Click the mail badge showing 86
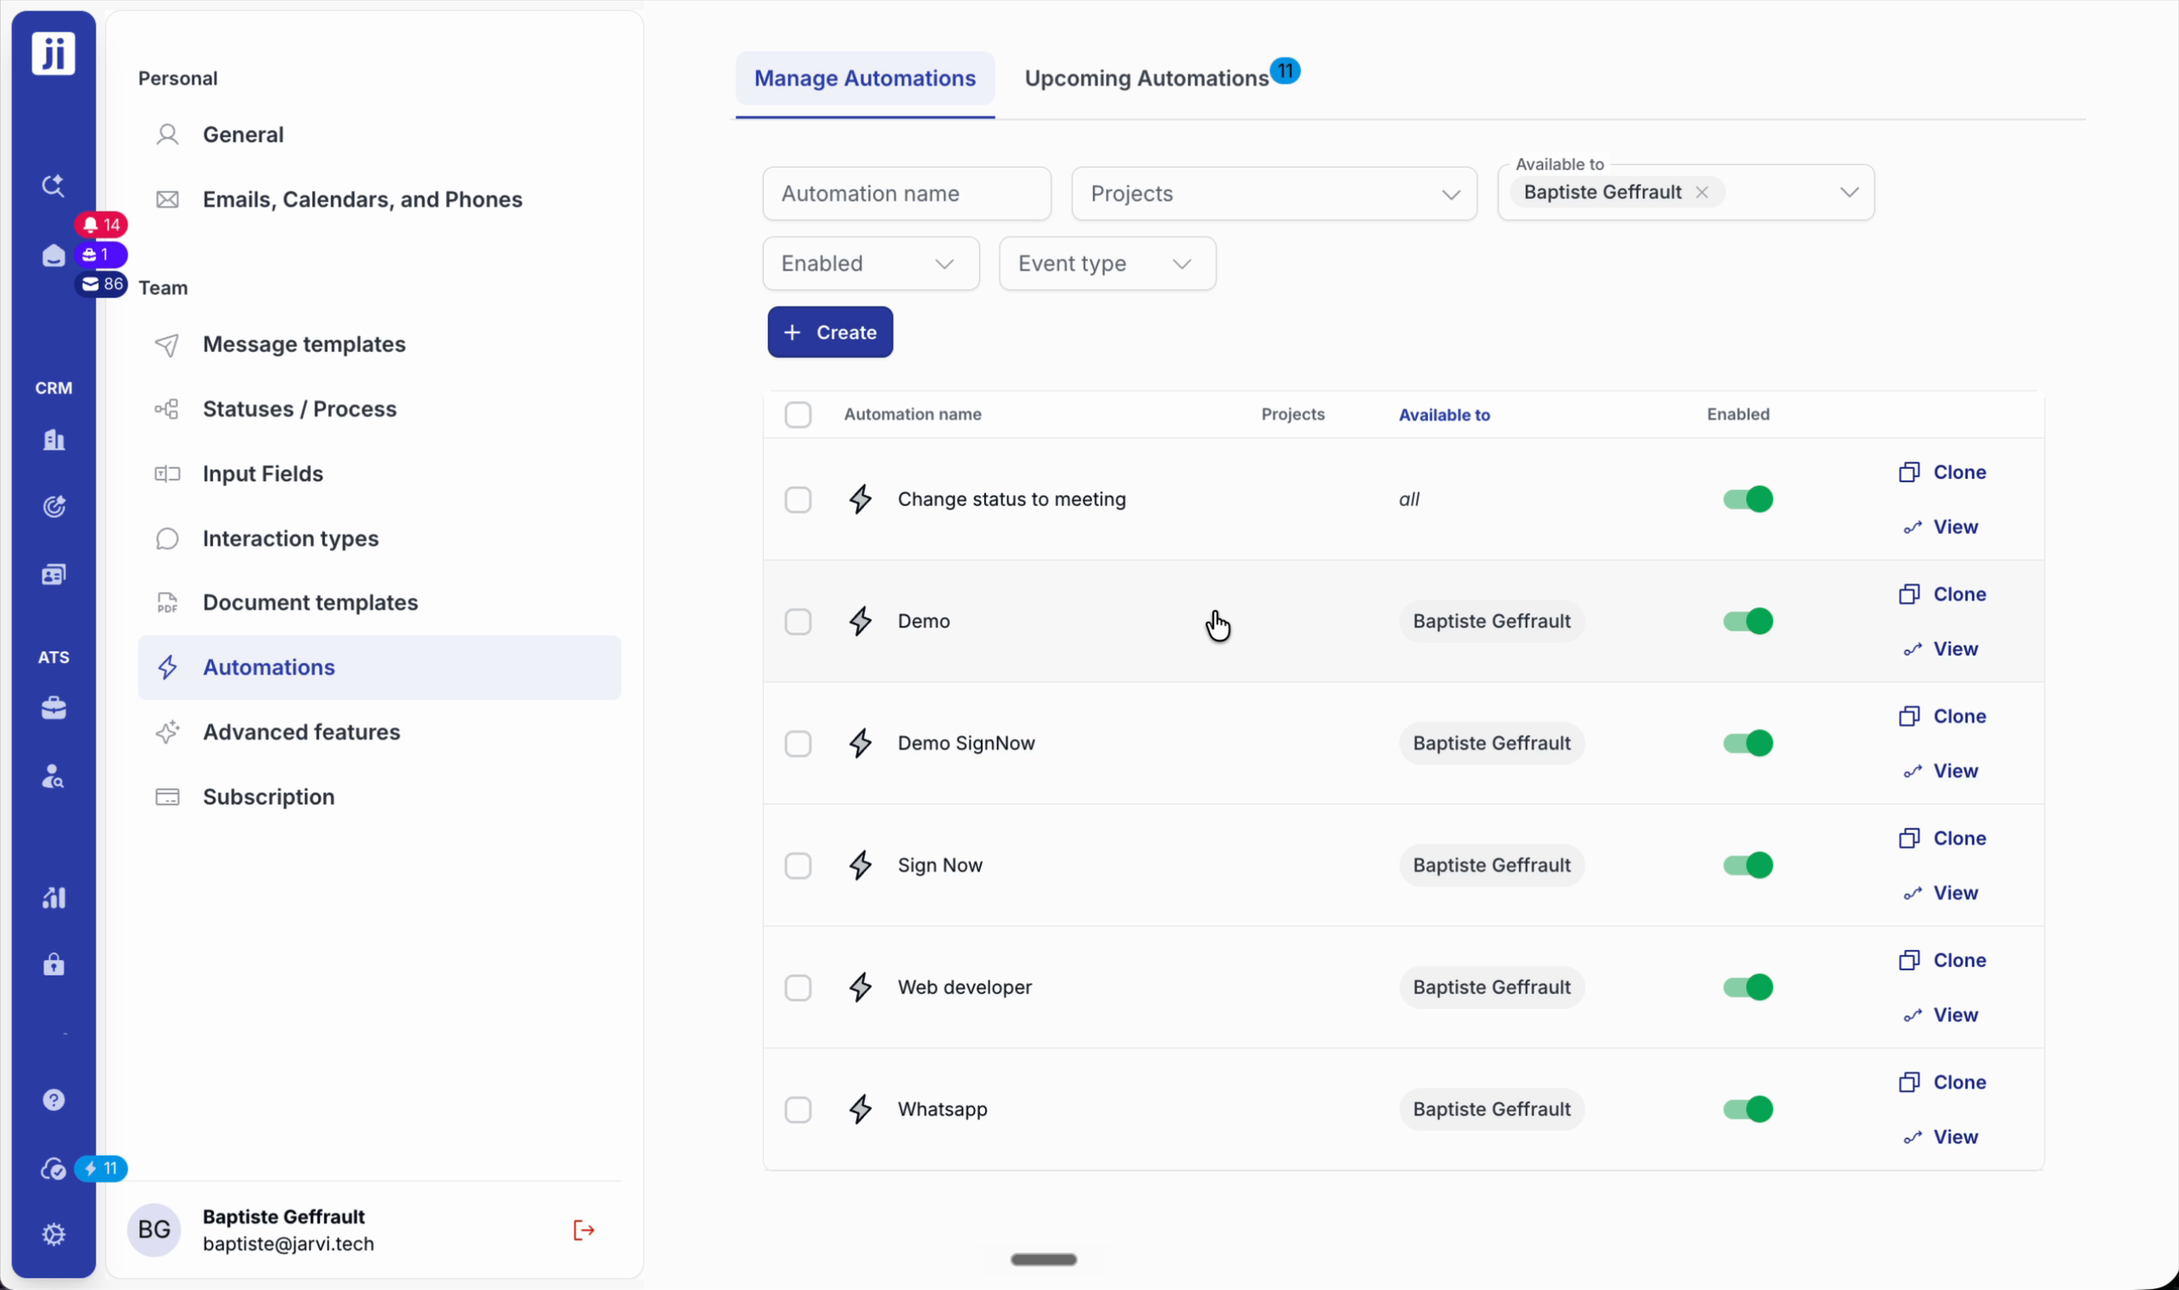Viewport: 2179px width, 1290px height. pyautogui.click(x=102, y=285)
